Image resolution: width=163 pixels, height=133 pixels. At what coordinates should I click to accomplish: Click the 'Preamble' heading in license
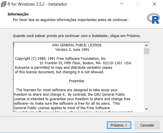(x=77, y=81)
